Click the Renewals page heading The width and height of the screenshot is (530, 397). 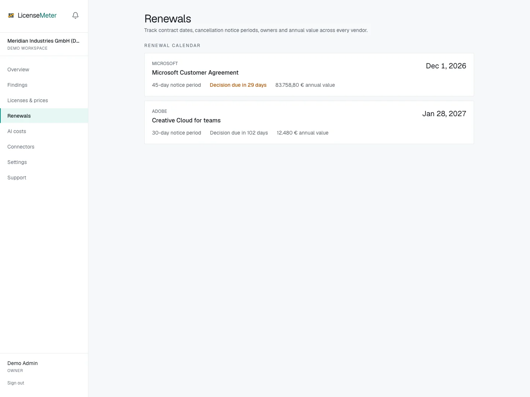[168, 19]
